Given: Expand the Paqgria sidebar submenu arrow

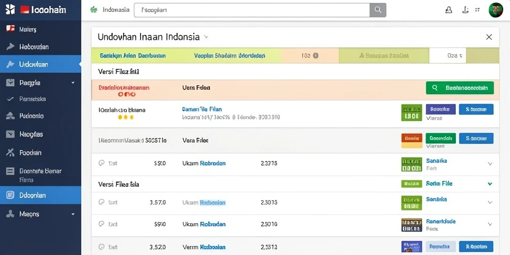Looking at the screenshot, I should point(73,83).
